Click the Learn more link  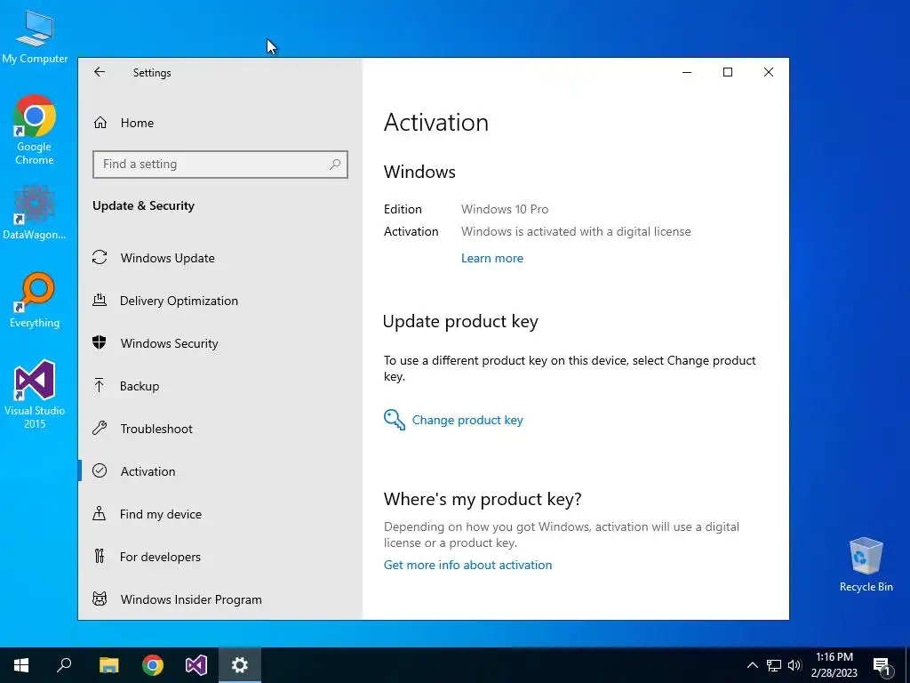(492, 259)
